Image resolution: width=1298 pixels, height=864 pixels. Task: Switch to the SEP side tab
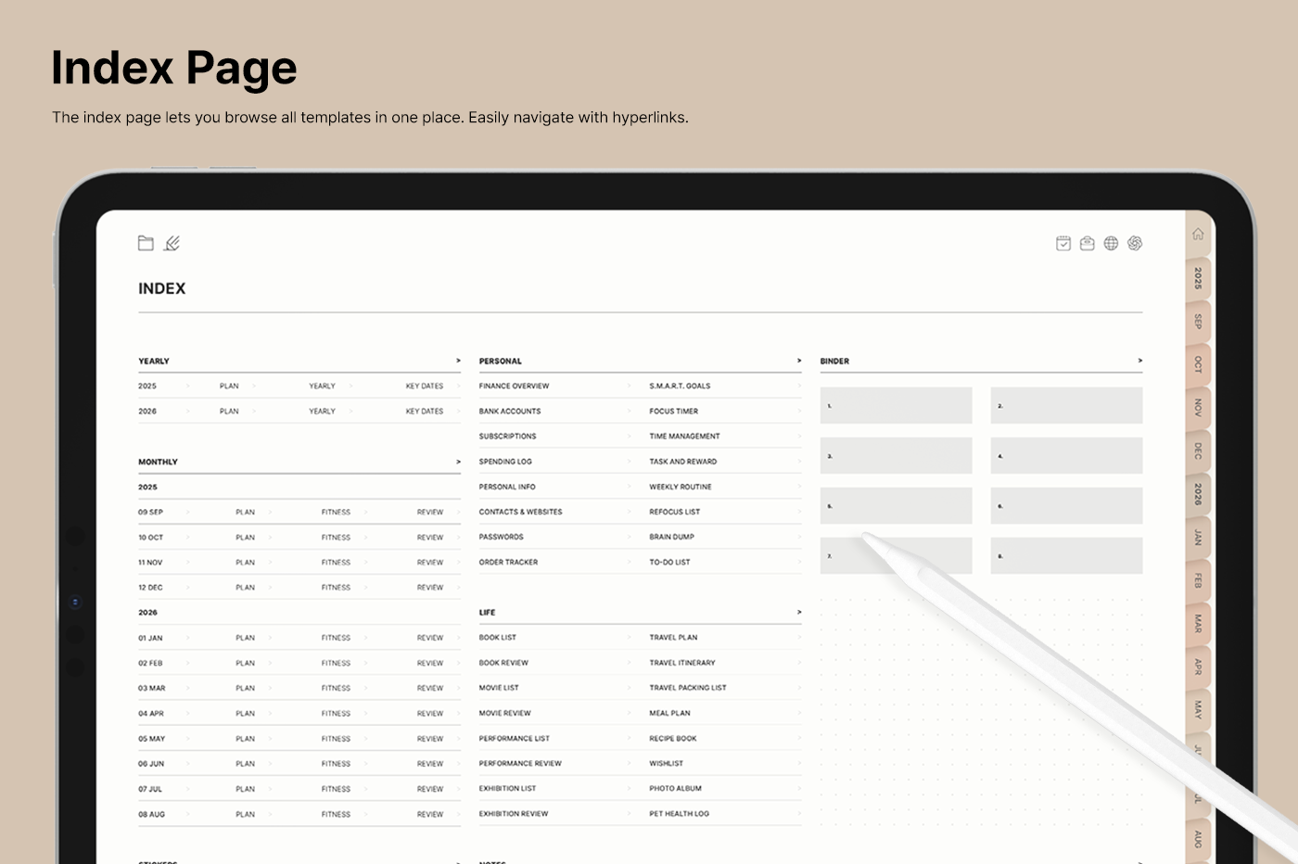coord(1198,322)
